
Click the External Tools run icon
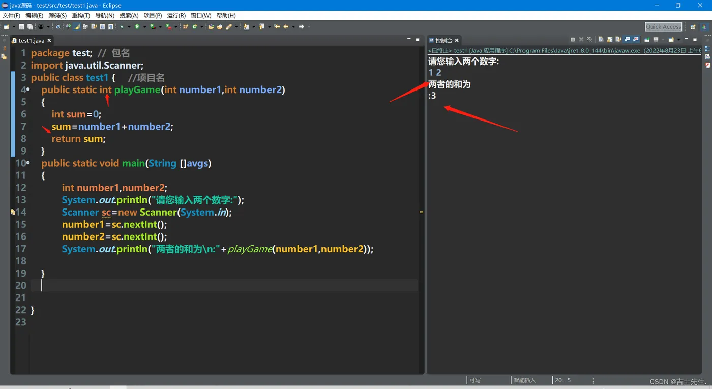pyautogui.click(x=168, y=26)
